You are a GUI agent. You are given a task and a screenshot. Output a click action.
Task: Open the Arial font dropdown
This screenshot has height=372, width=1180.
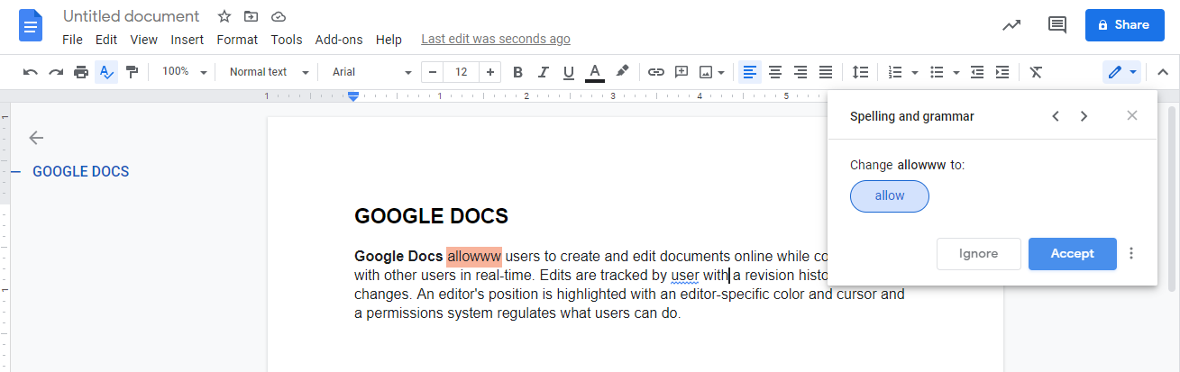point(371,72)
